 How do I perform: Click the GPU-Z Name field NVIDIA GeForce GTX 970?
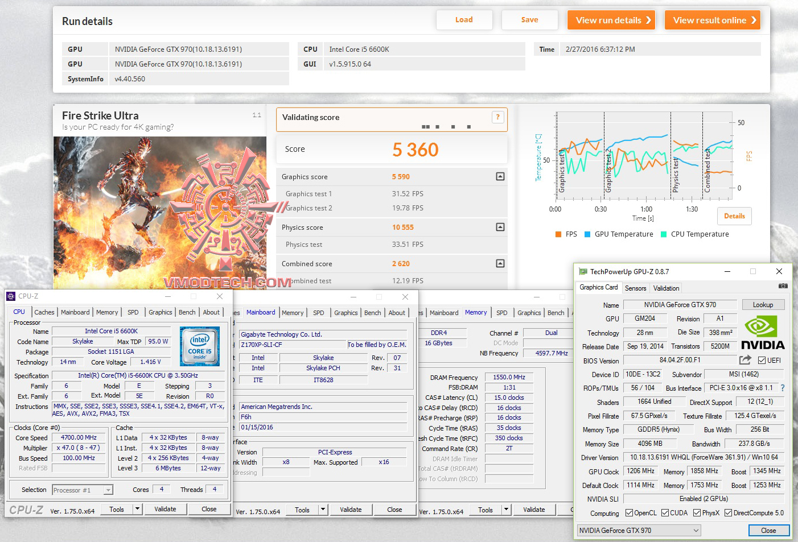click(680, 305)
